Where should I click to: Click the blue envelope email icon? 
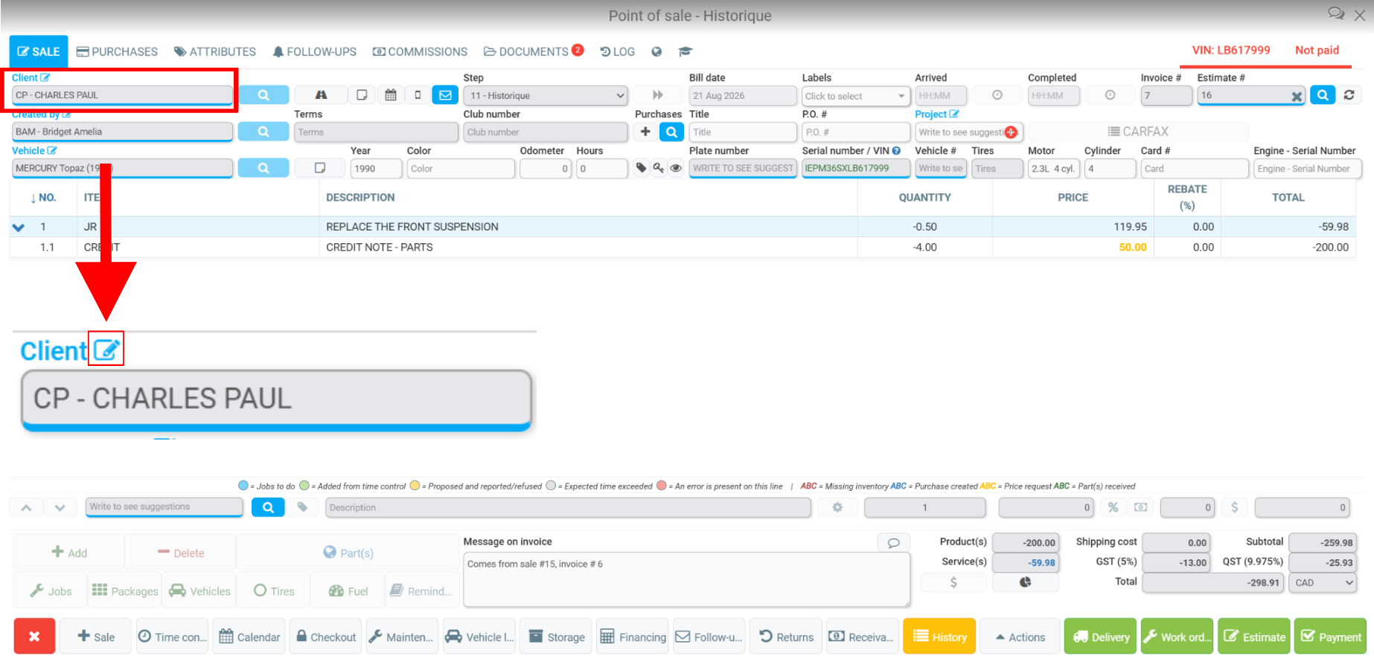coord(445,95)
